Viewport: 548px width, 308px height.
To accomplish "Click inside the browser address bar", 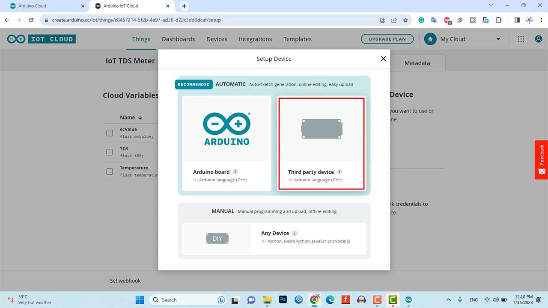I will (171, 20).
